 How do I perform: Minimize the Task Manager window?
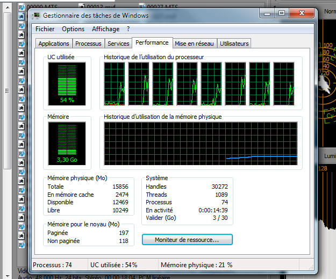point(267,13)
